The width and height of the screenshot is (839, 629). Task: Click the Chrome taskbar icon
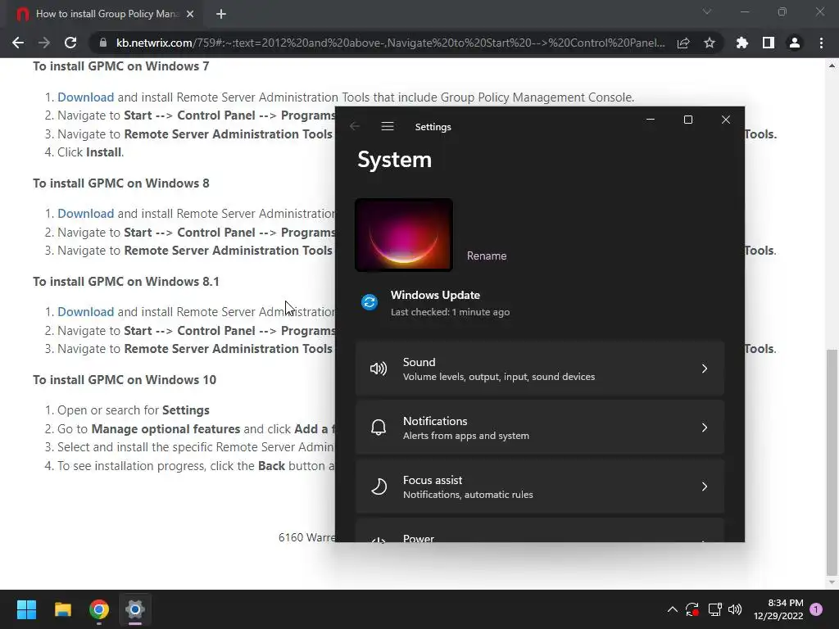[x=99, y=609]
